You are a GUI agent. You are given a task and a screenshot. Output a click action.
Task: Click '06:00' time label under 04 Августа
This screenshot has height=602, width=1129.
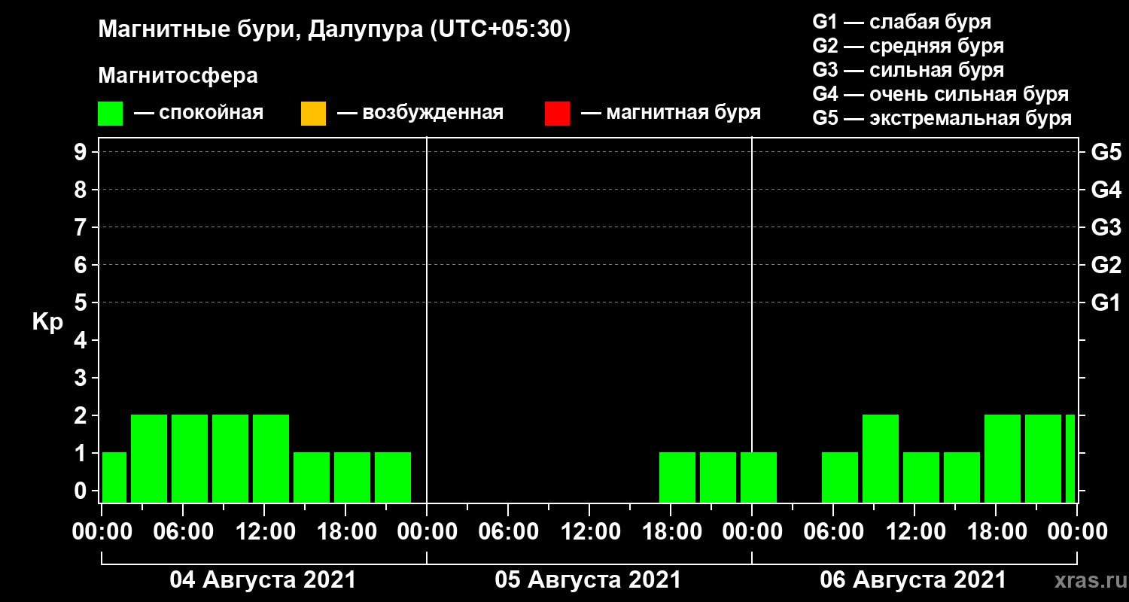(183, 532)
